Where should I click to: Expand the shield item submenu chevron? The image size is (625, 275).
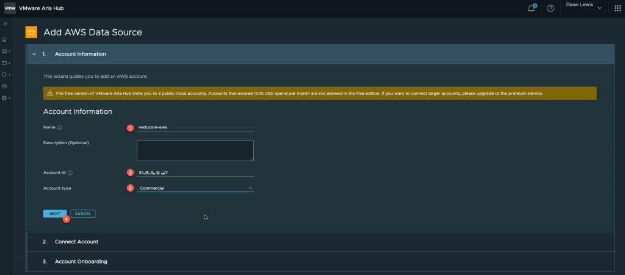(9, 74)
